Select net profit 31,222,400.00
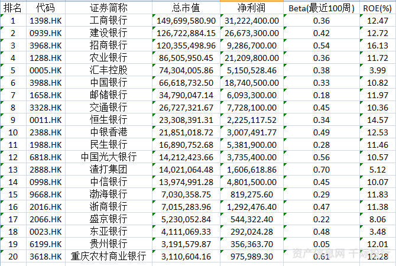The width and height of the screenshot is (396, 266). coord(252,21)
